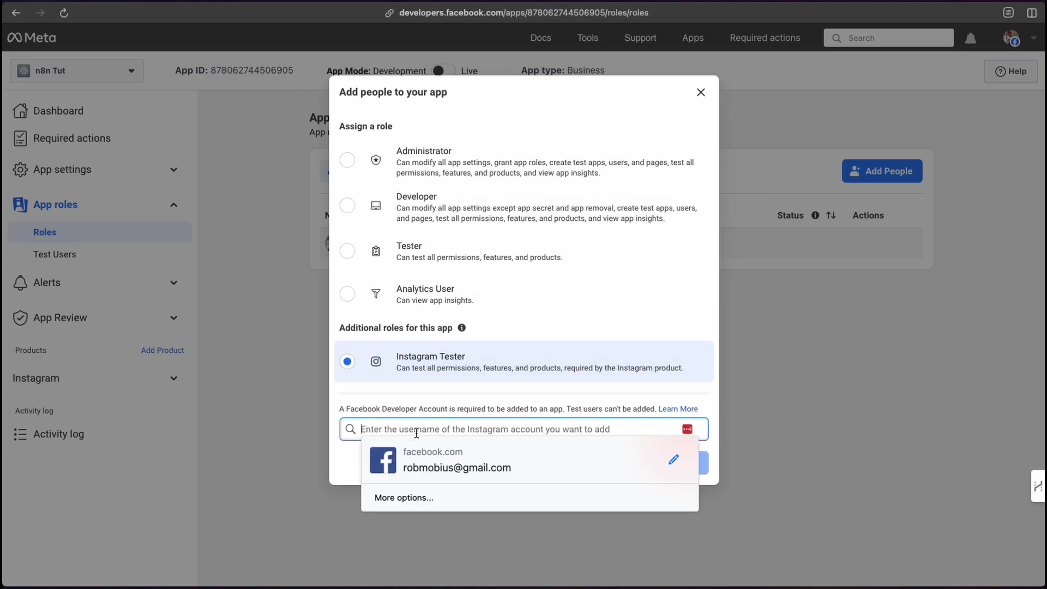
Task: Click the App ID 878062744506905 text
Action: 234,70
